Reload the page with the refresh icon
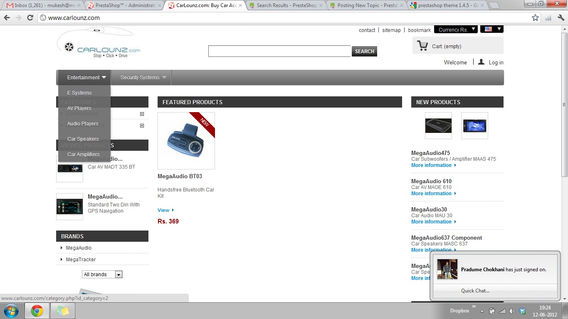Screen dimensions: 568x319 click(30, 18)
